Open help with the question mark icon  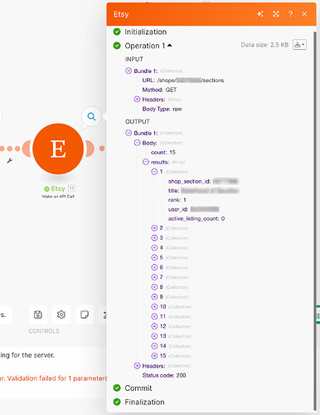pyautogui.click(x=290, y=14)
